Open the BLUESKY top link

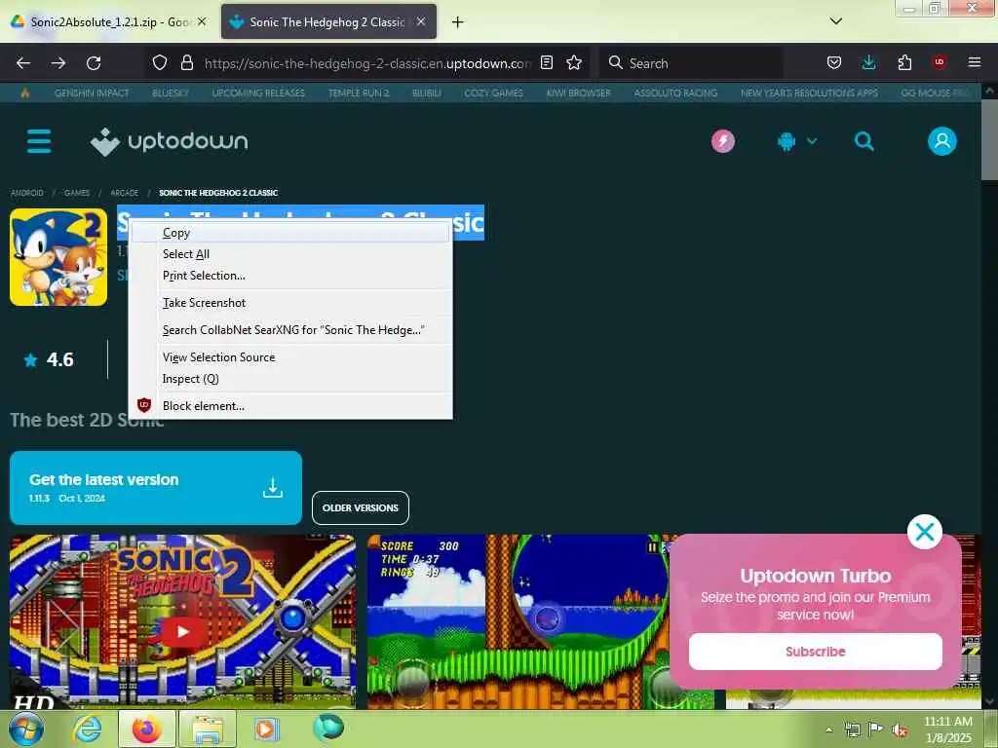tap(171, 93)
